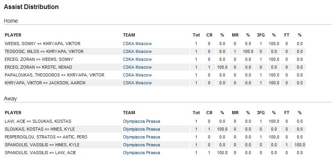Select the Home section label
The image size is (336, 162).
point(11,21)
